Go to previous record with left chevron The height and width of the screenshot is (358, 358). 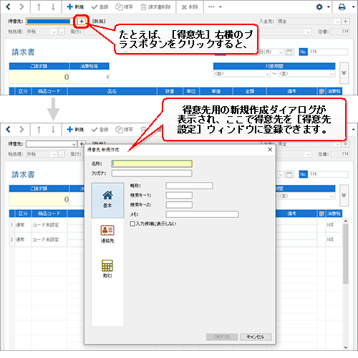coord(9,6)
